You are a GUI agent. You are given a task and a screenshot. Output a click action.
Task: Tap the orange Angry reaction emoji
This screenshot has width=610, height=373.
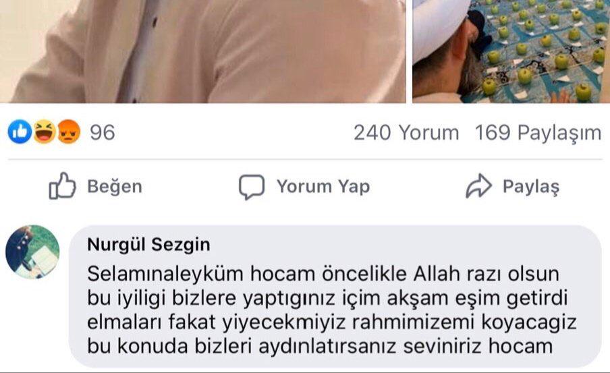click(x=69, y=132)
